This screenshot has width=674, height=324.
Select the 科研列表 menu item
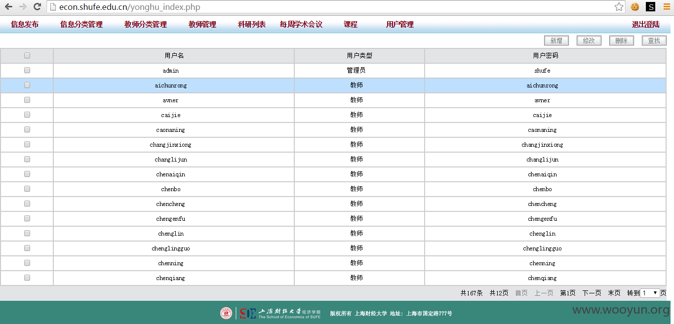(x=252, y=24)
